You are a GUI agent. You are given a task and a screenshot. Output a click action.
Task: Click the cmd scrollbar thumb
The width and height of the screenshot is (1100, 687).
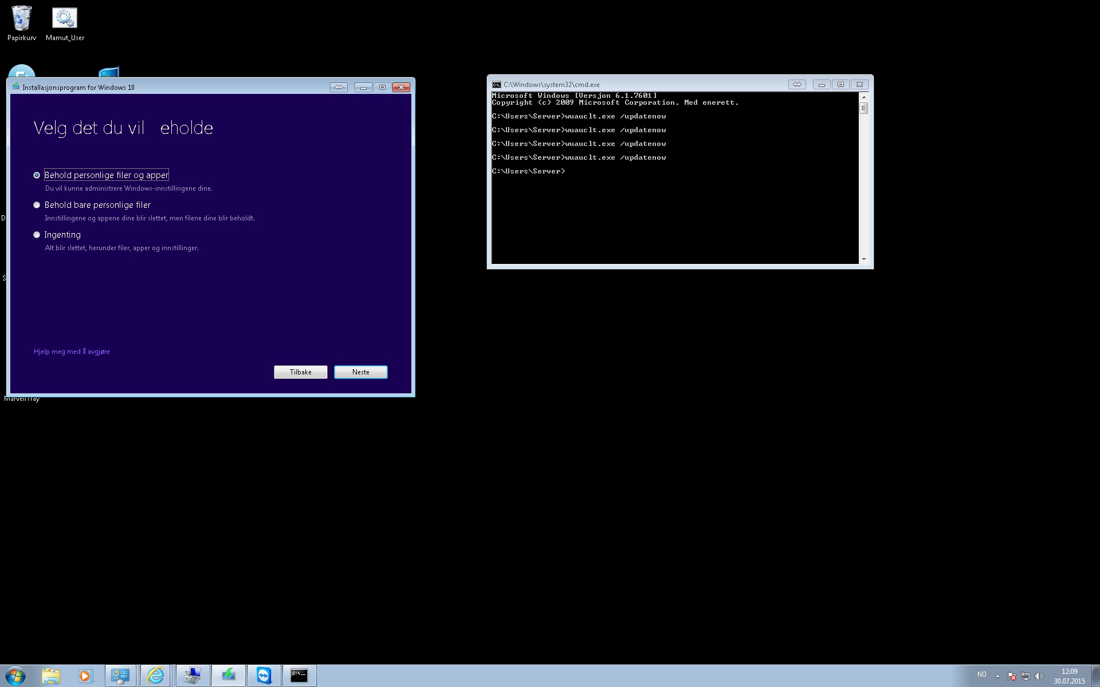[x=864, y=108]
